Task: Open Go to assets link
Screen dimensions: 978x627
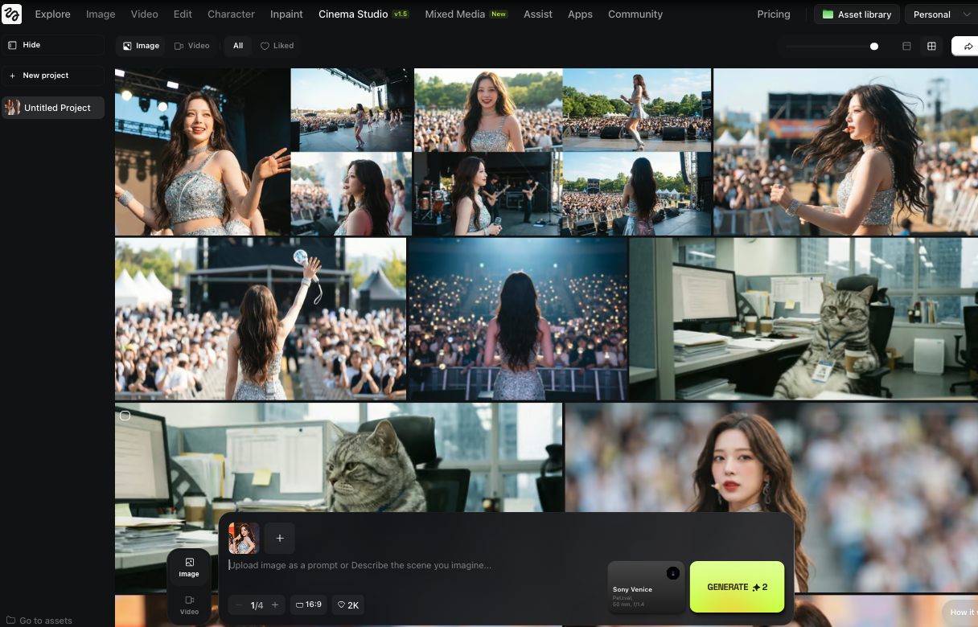Action: tap(39, 621)
